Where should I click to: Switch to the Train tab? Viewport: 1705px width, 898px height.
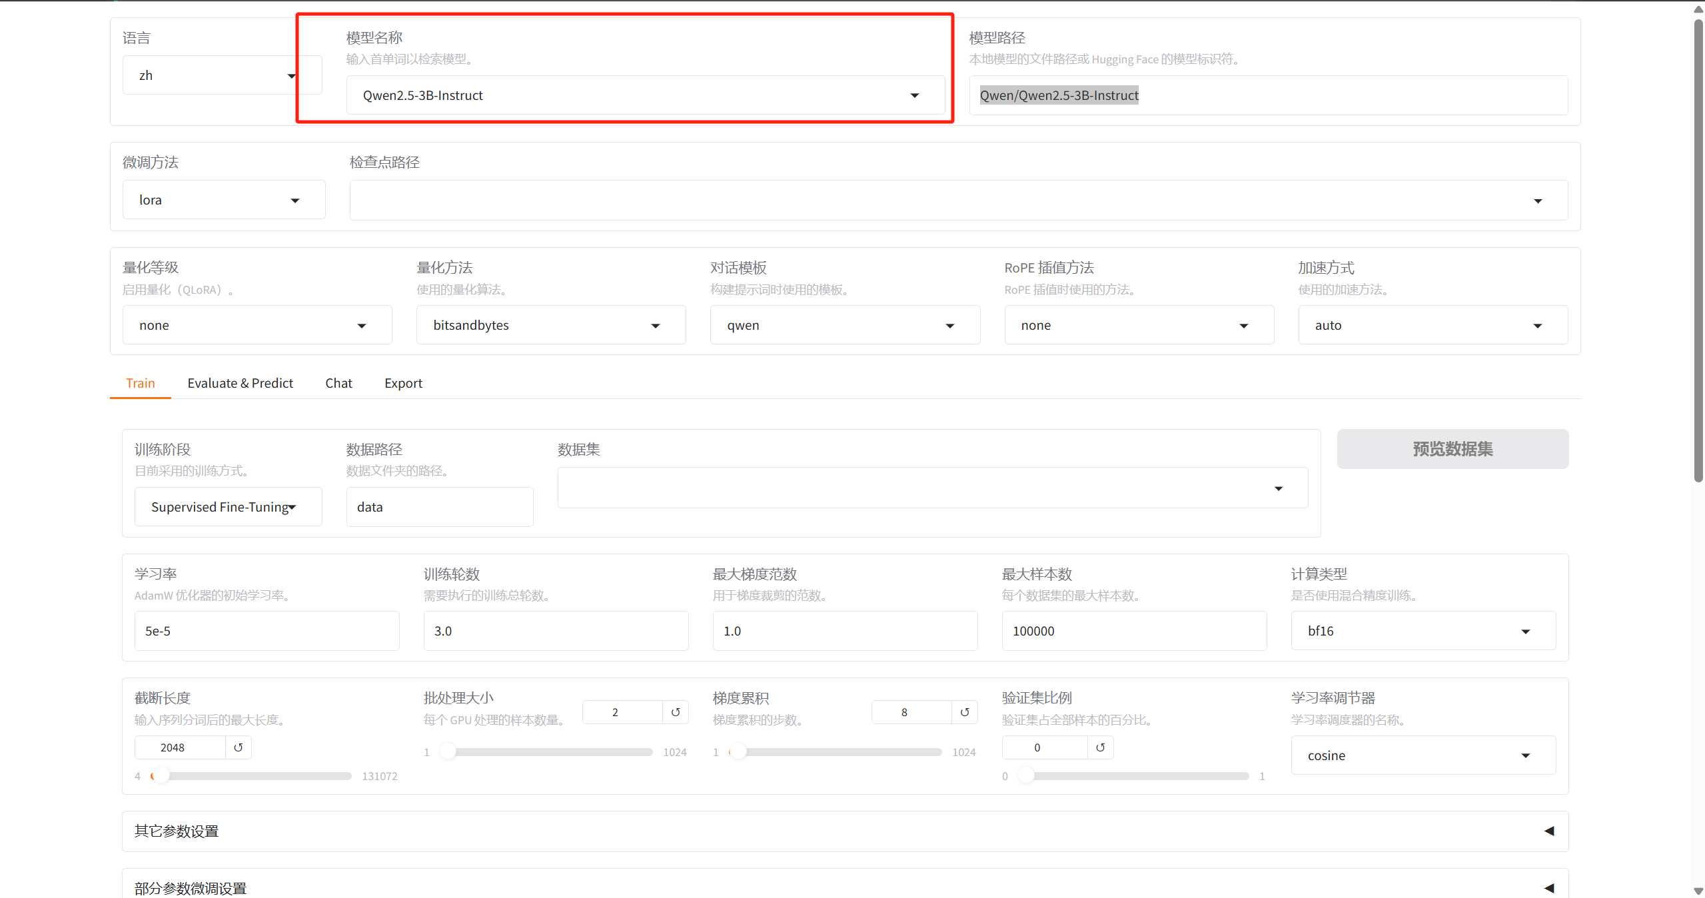(141, 383)
